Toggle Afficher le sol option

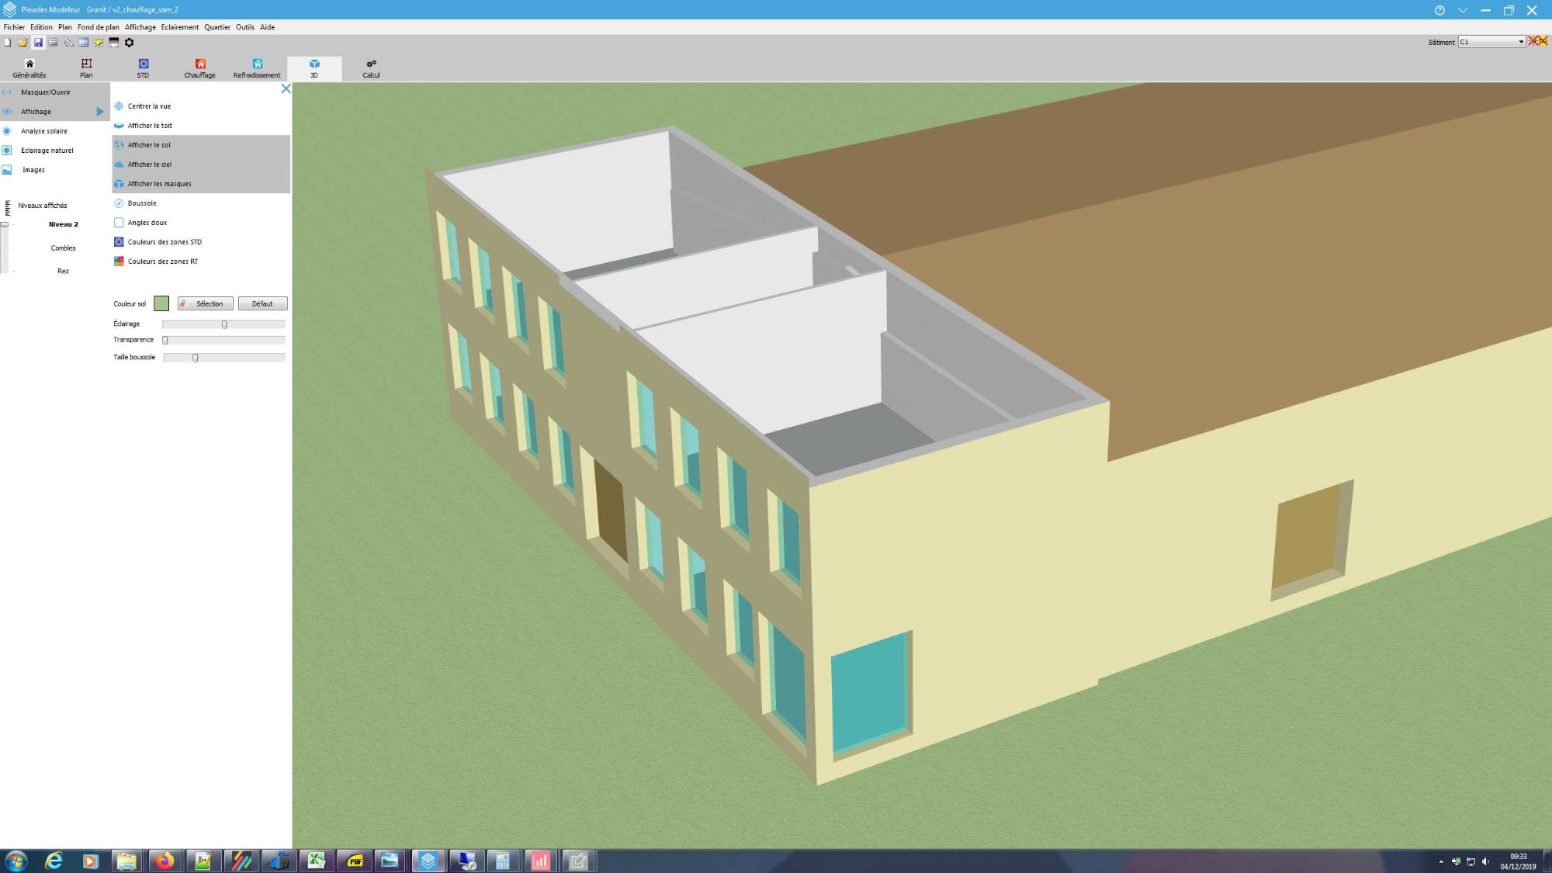pyautogui.click(x=149, y=145)
